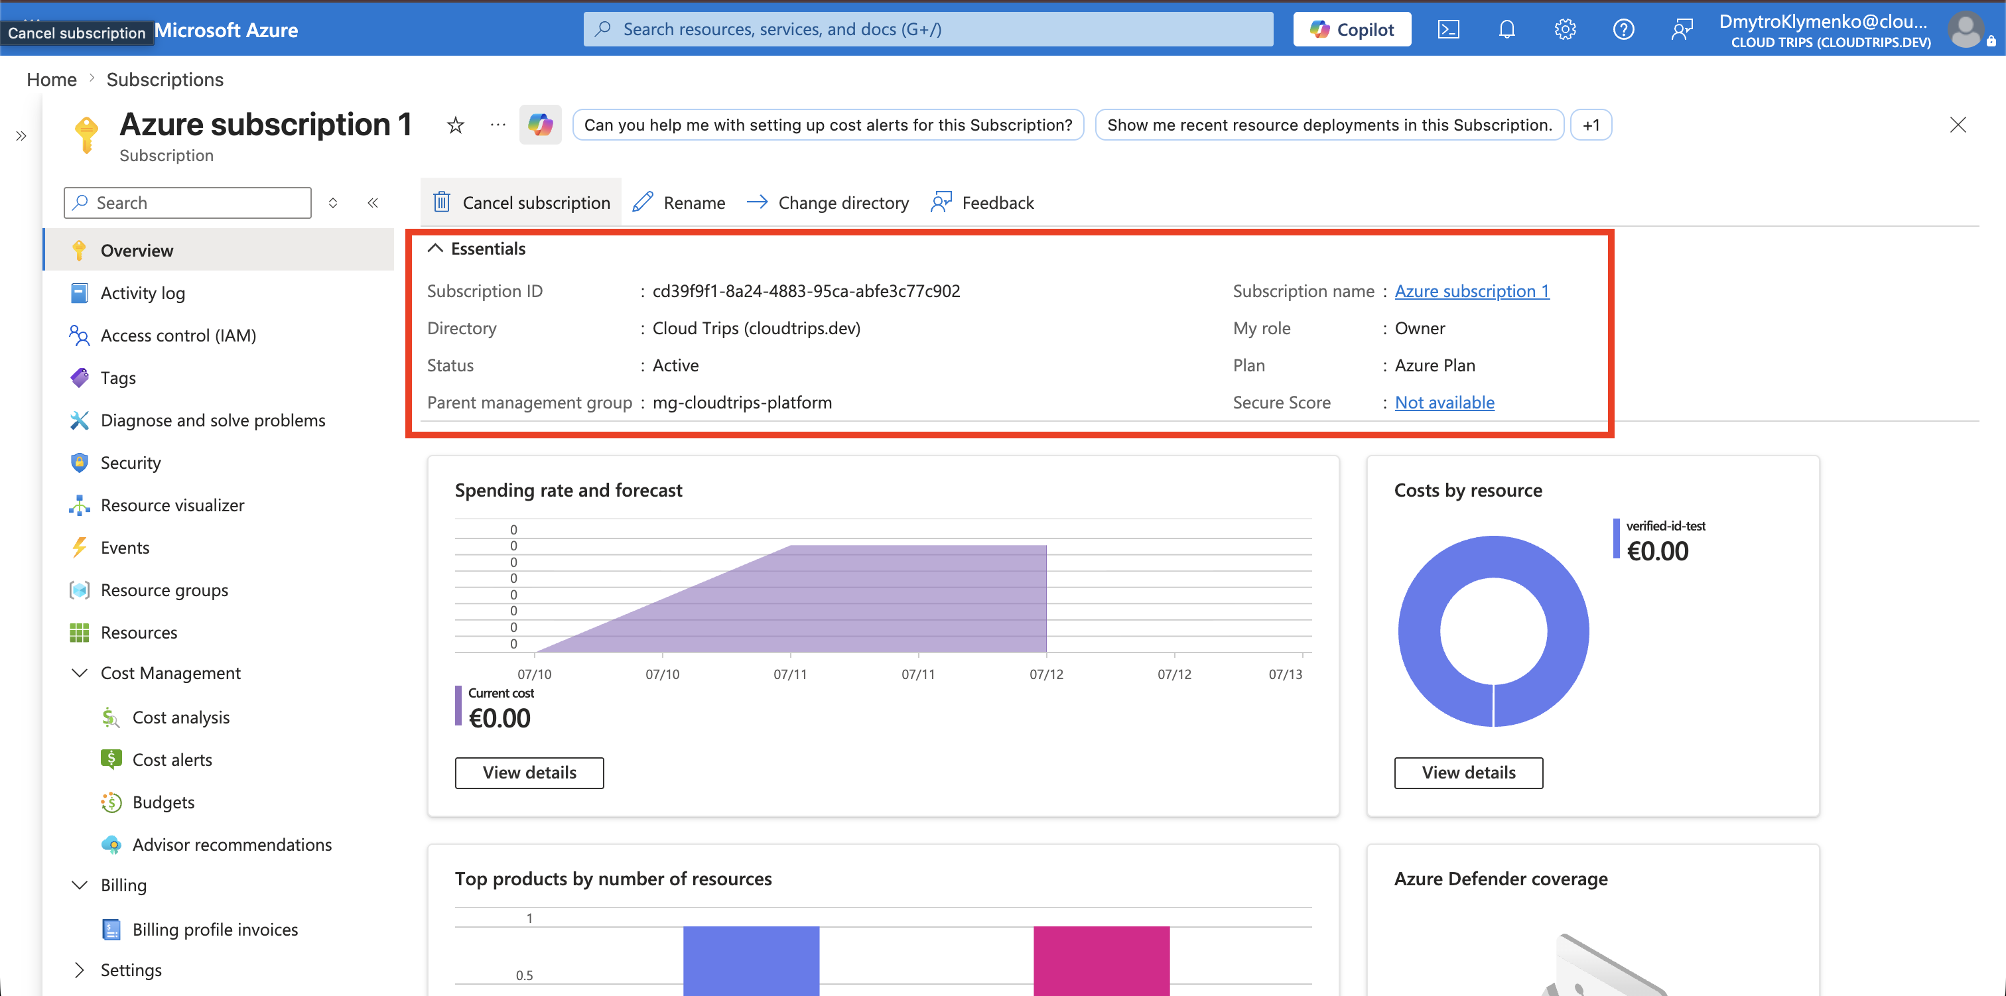Go to Subscriptions breadcrumb

[165, 80]
